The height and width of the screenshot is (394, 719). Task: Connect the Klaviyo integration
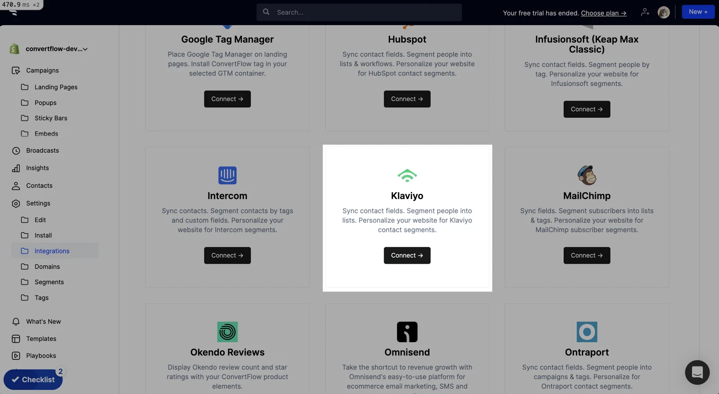[407, 255]
